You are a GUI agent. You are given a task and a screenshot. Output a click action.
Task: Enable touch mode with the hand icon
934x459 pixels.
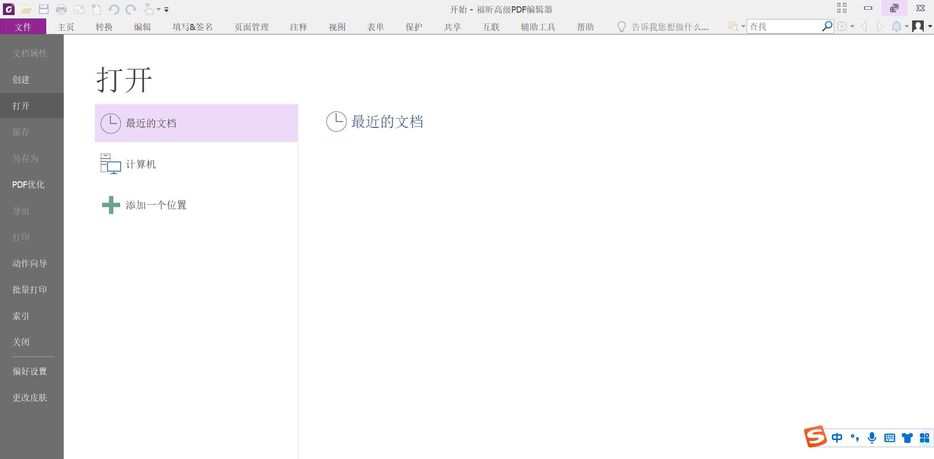point(148,9)
